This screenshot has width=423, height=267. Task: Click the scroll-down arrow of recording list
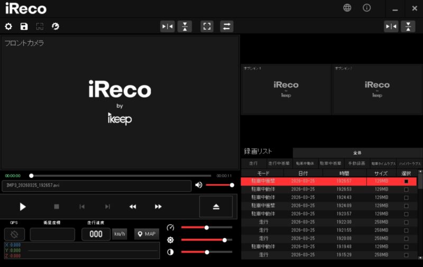[x=420, y=256]
